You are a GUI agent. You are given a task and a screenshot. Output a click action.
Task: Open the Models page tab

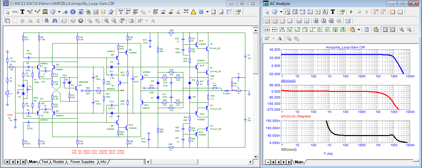point(58,162)
